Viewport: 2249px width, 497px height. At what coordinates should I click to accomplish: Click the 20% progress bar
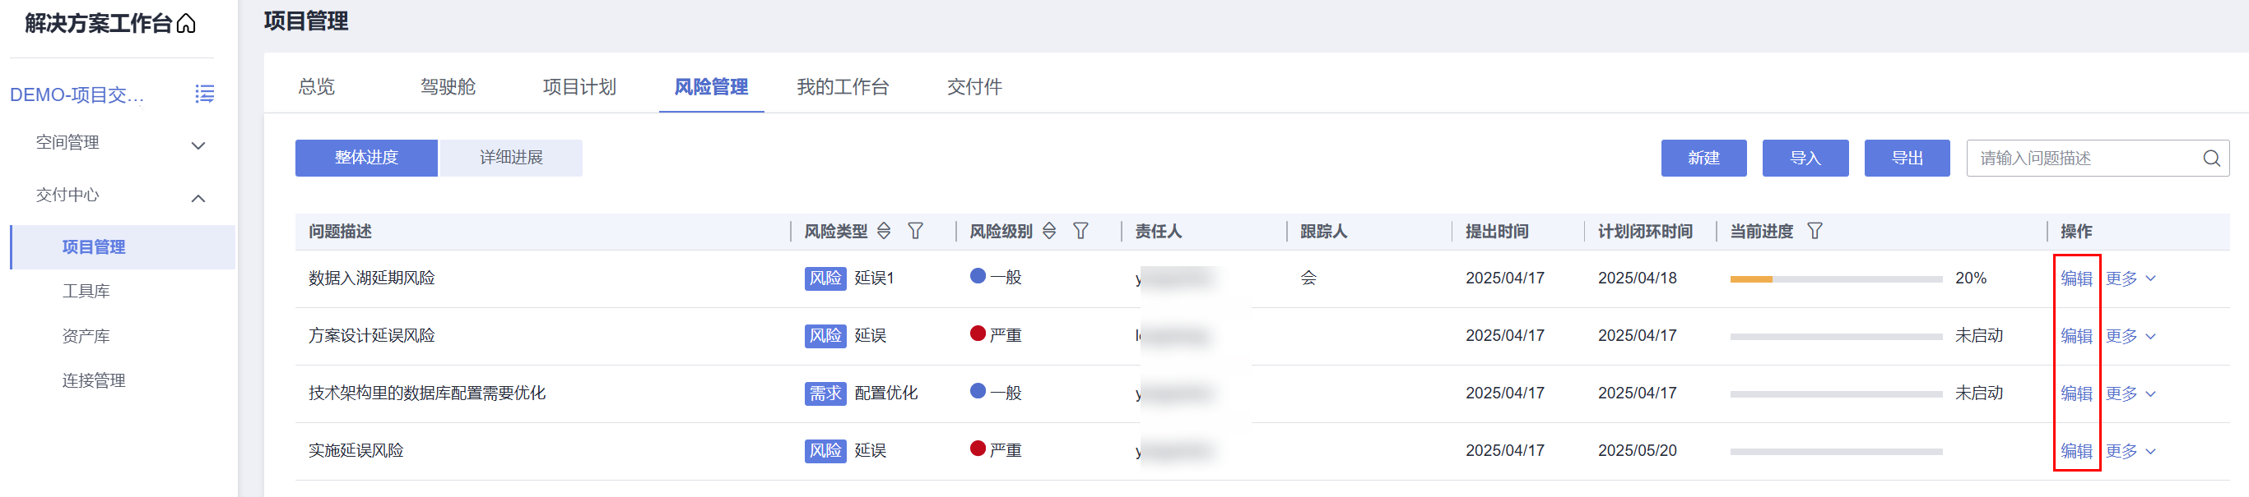(x=1836, y=279)
